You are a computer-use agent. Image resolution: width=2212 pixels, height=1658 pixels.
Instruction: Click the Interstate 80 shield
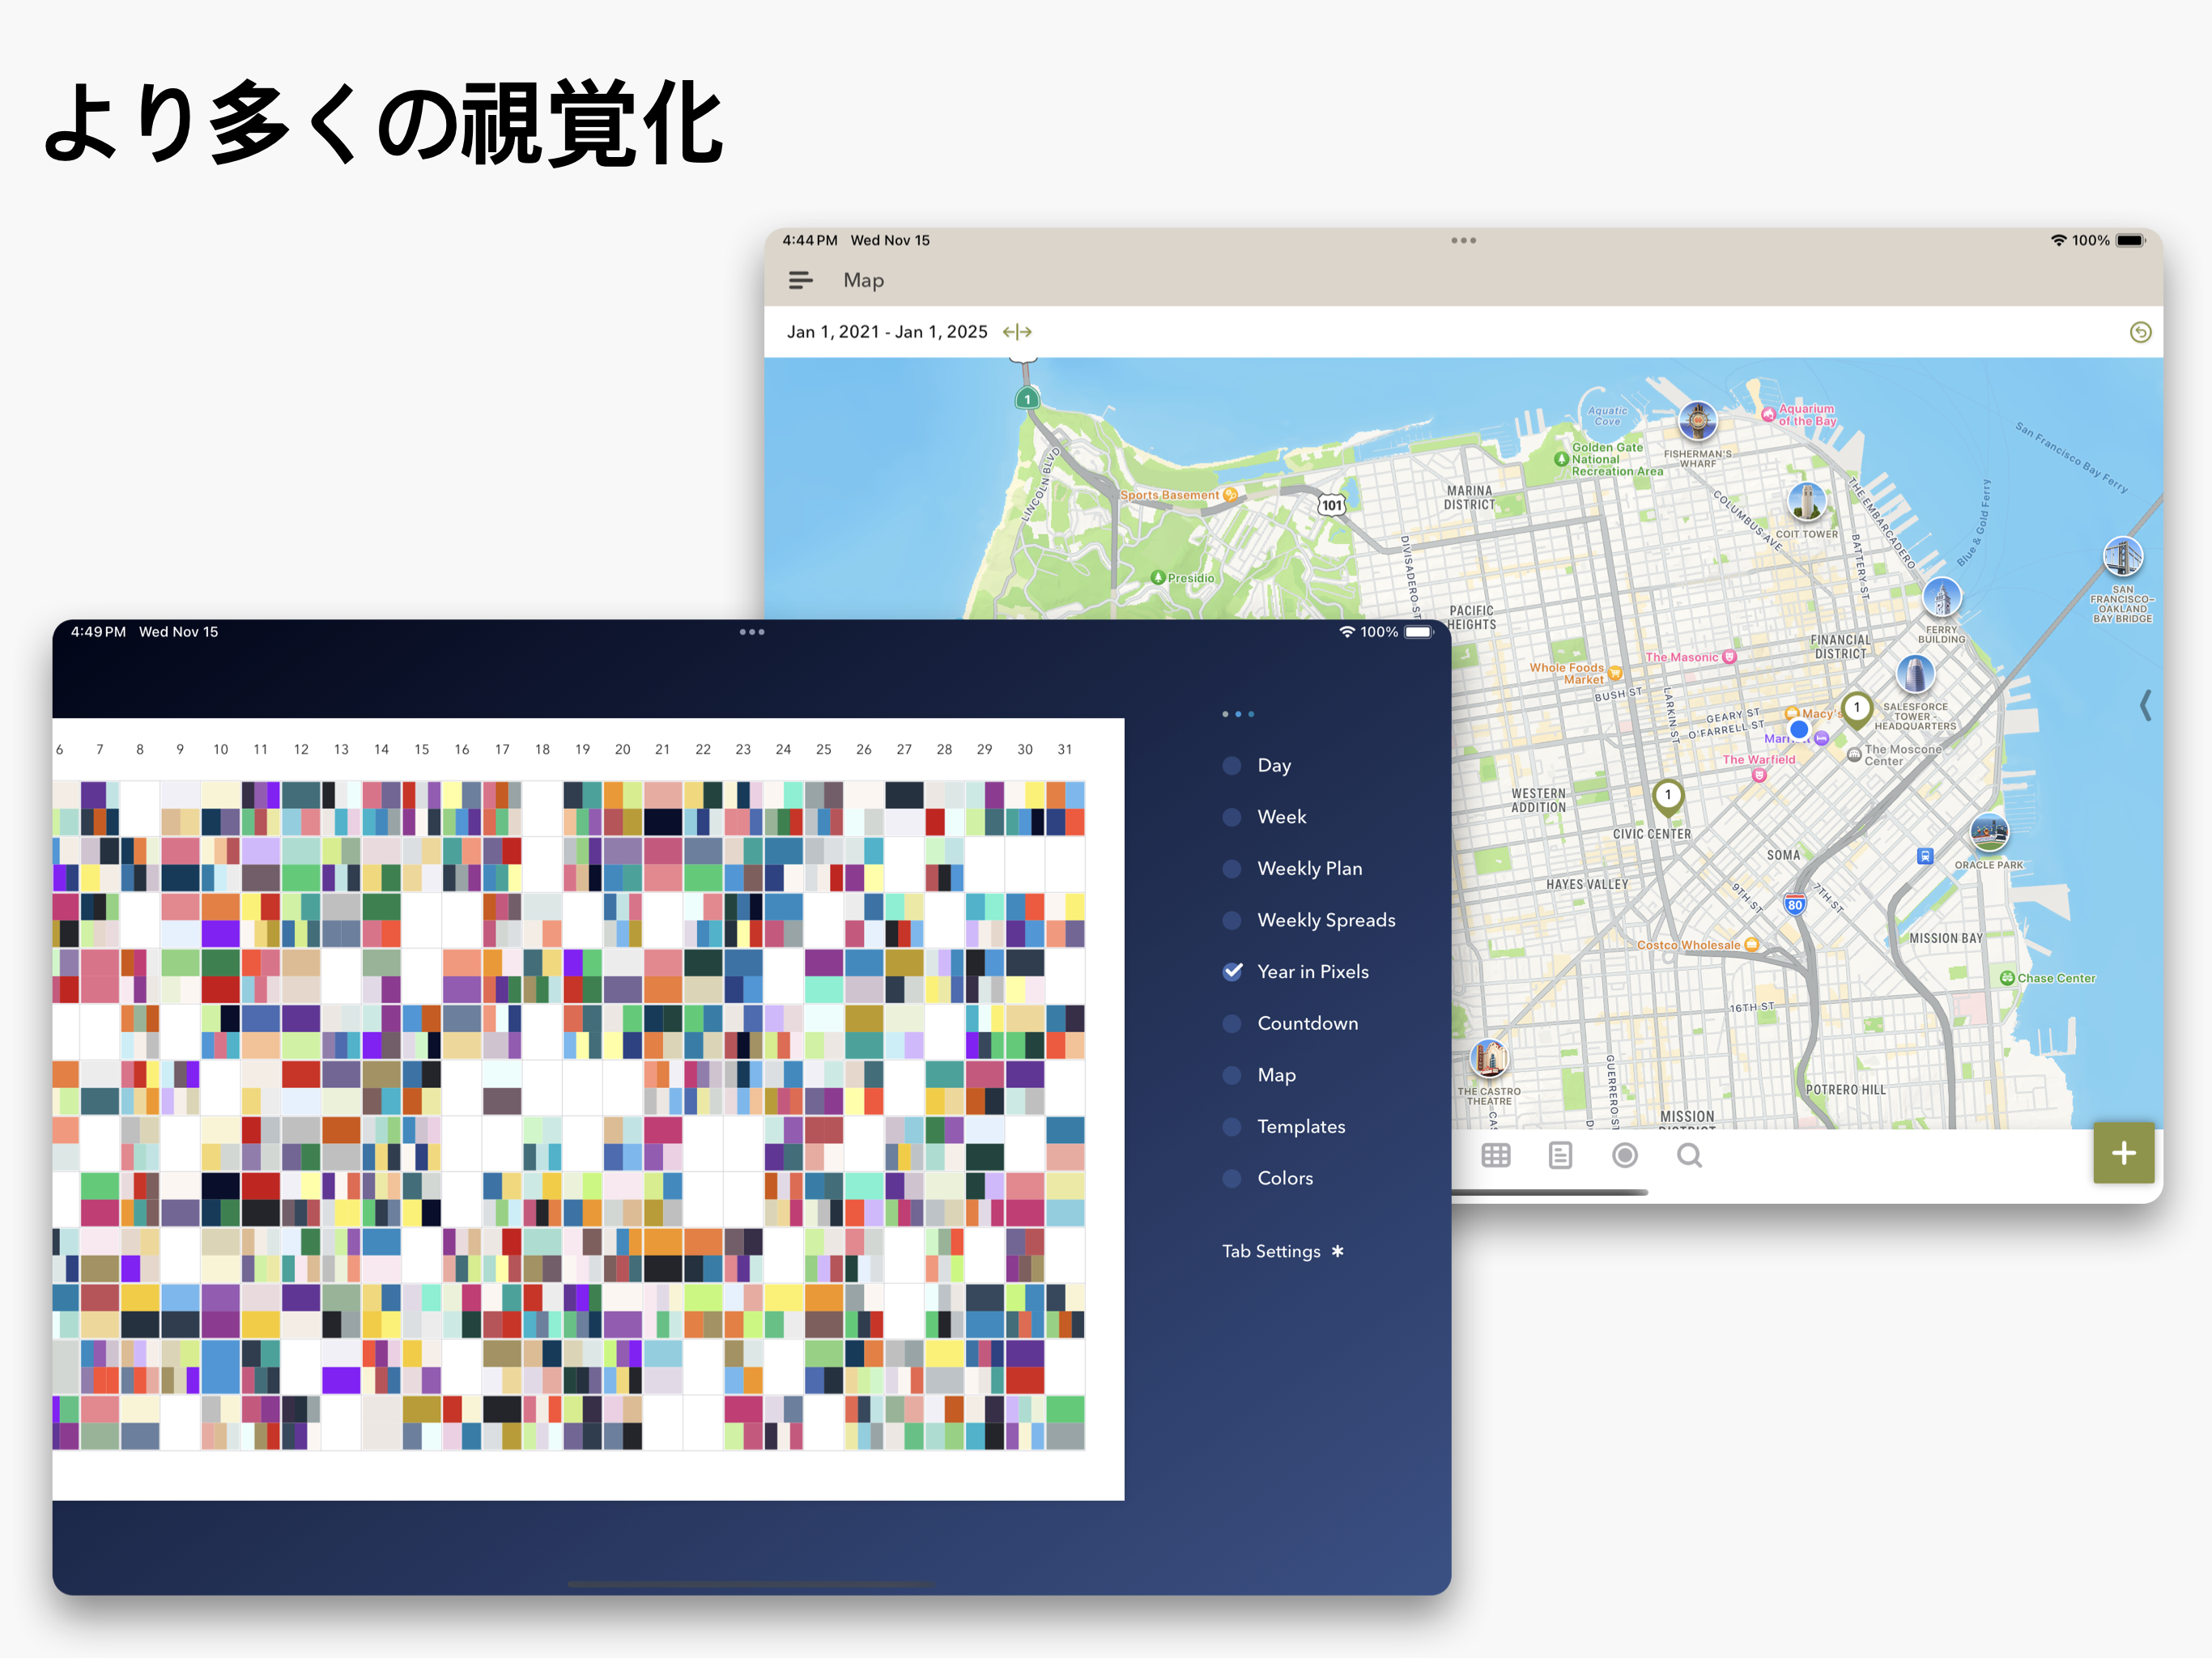1795,905
